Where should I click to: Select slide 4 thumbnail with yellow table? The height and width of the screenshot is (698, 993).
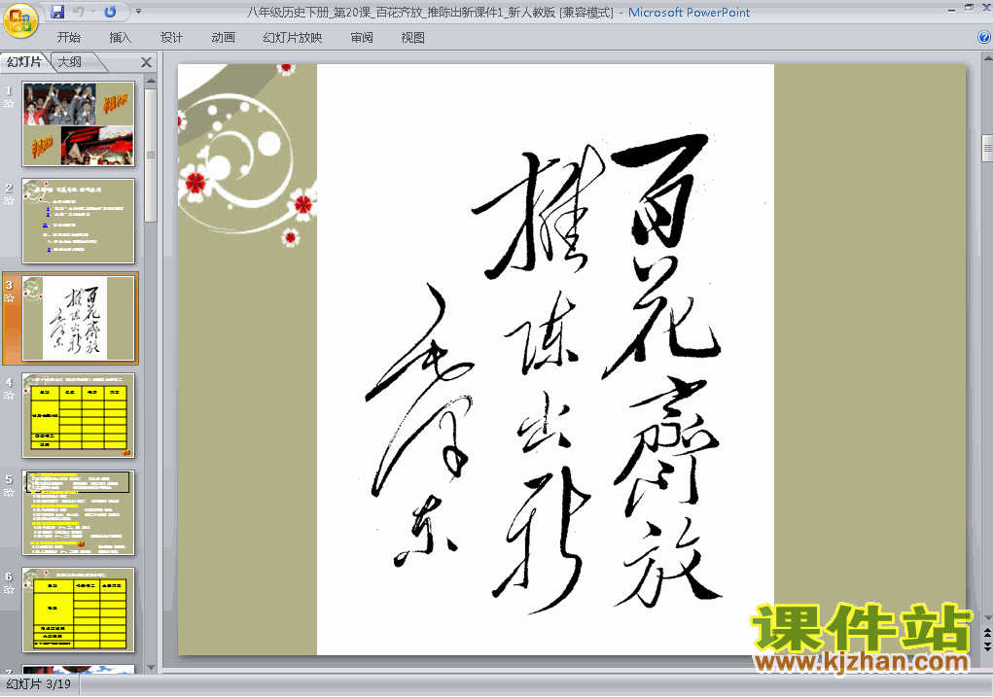point(79,415)
